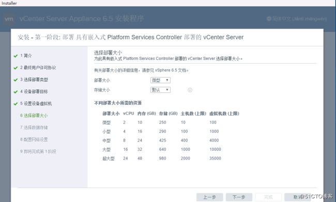Open the 存储大小 dropdown showing 默认

tap(160, 90)
